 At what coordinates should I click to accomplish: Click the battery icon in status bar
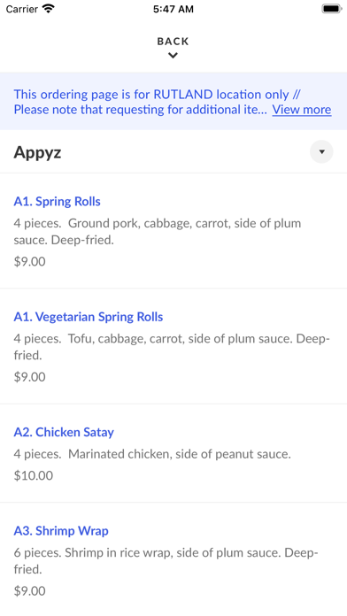click(x=332, y=9)
